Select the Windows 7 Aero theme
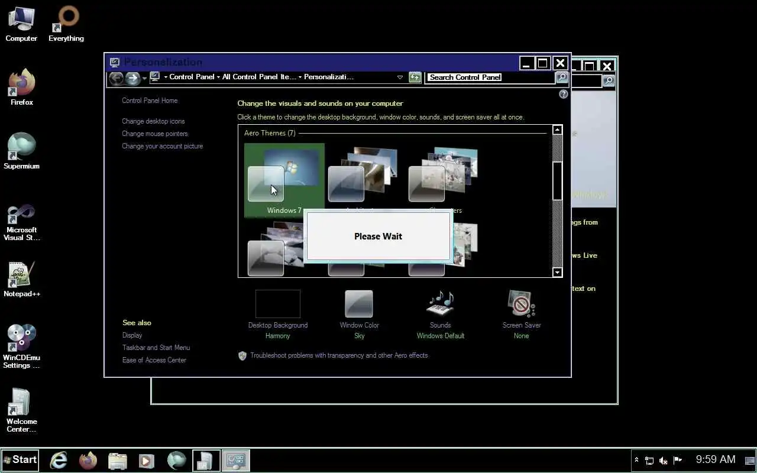 [284, 180]
